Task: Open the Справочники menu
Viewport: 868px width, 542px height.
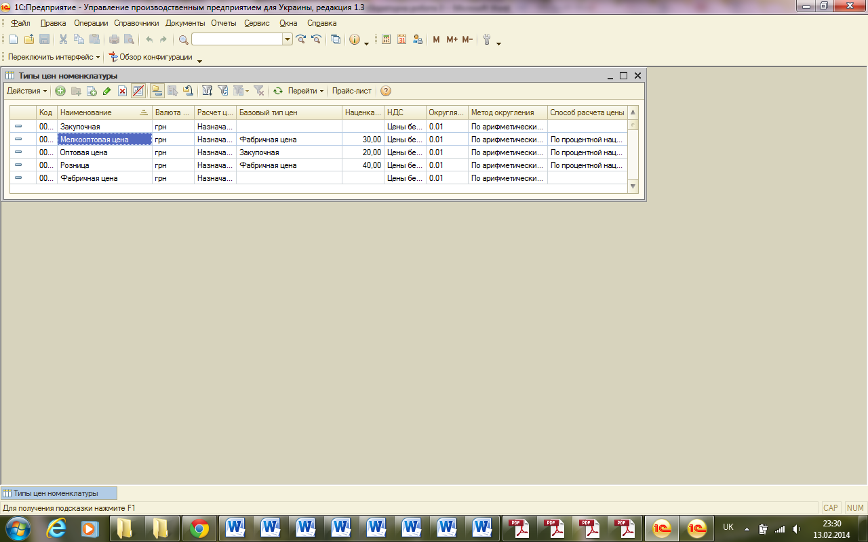Action: [136, 23]
